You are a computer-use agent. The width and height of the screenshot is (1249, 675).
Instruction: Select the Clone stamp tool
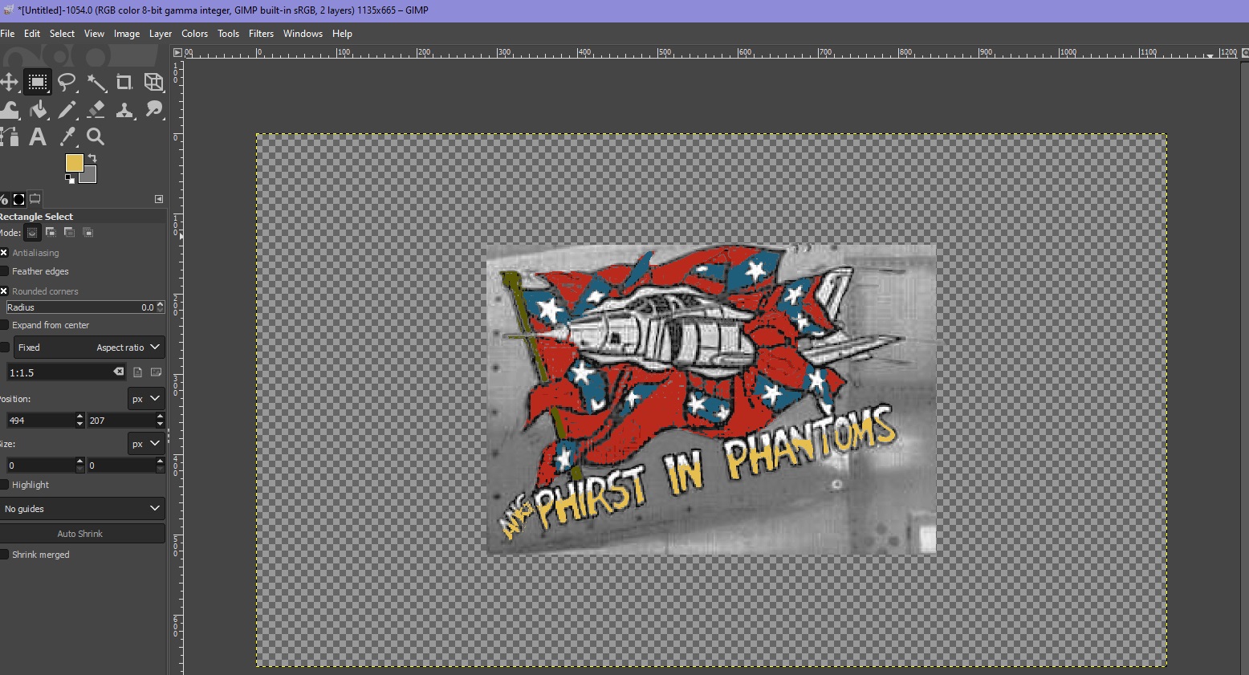124,110
